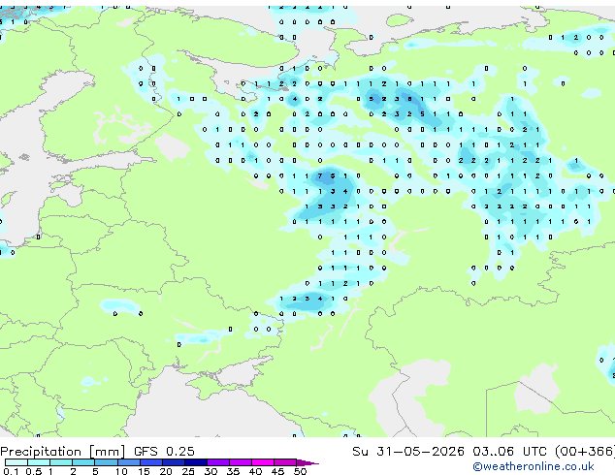This screenshot has height=475, width=615.
Task: Choose the 15 mm blue legend swatch
Action: click(x=150, y=462)
